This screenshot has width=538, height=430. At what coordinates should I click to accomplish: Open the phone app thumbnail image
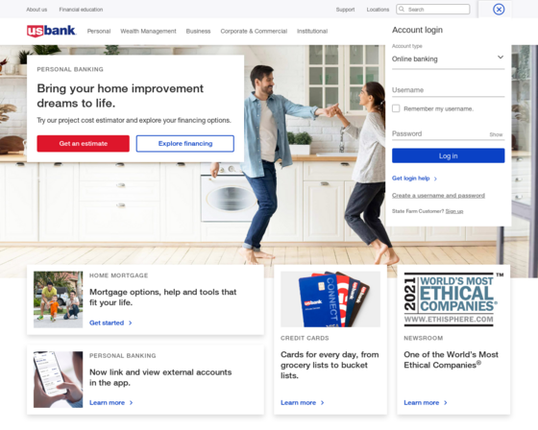click(x=58, y=379)
